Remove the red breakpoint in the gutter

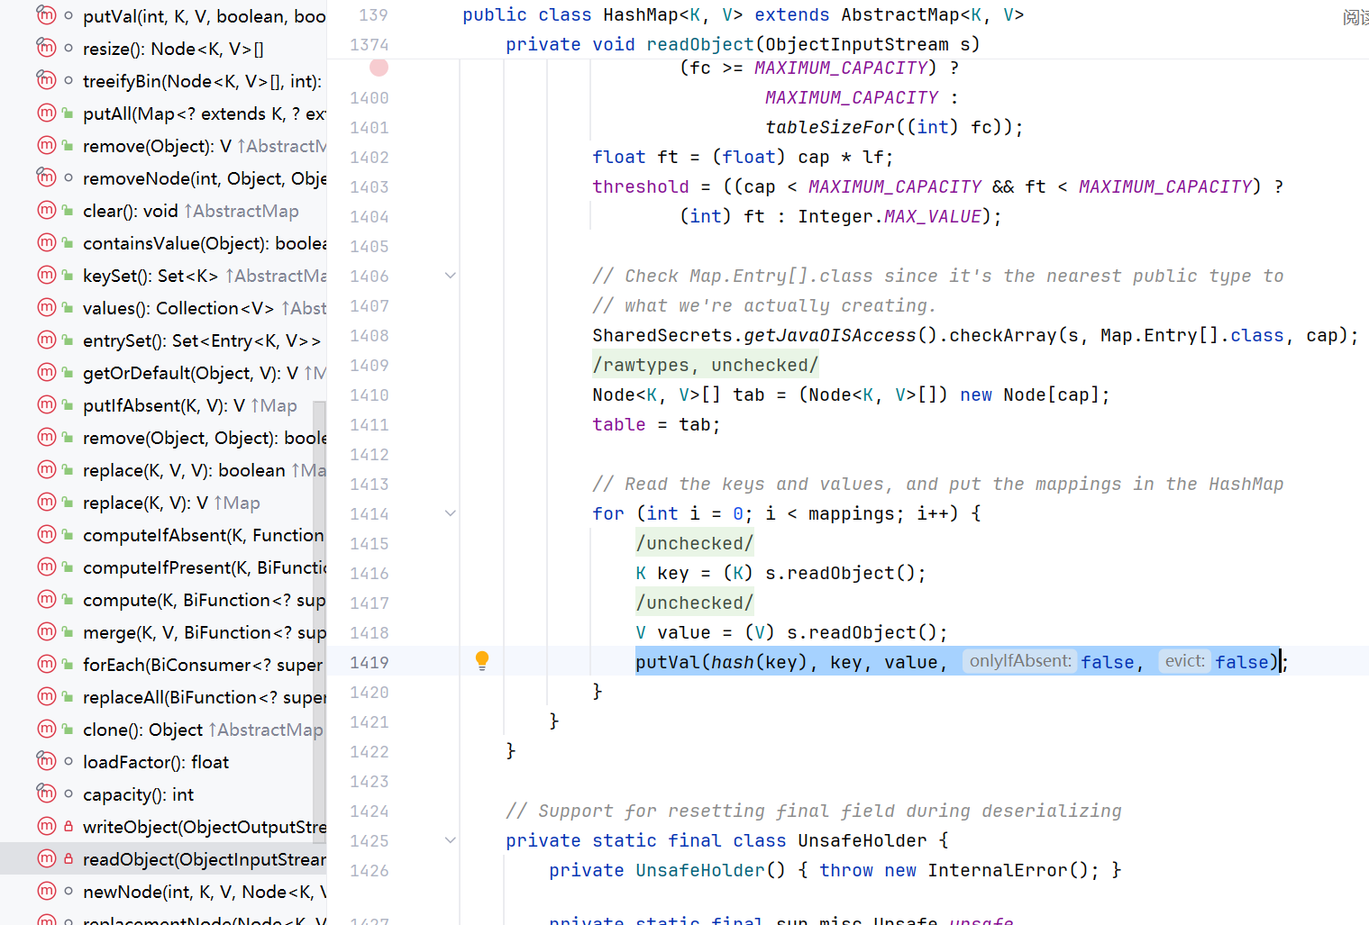[x=379, y=68]
